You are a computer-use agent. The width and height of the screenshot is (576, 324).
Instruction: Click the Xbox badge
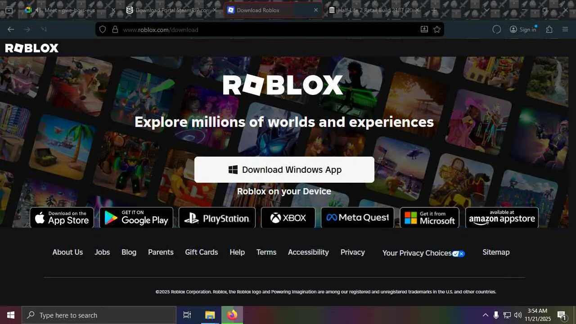[x=288, y=218]
